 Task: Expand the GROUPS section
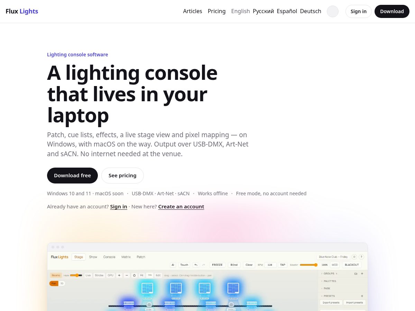329,274
